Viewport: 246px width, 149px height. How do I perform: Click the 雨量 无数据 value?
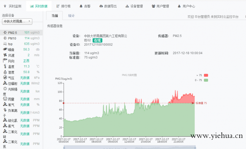(x=25, y=99)
